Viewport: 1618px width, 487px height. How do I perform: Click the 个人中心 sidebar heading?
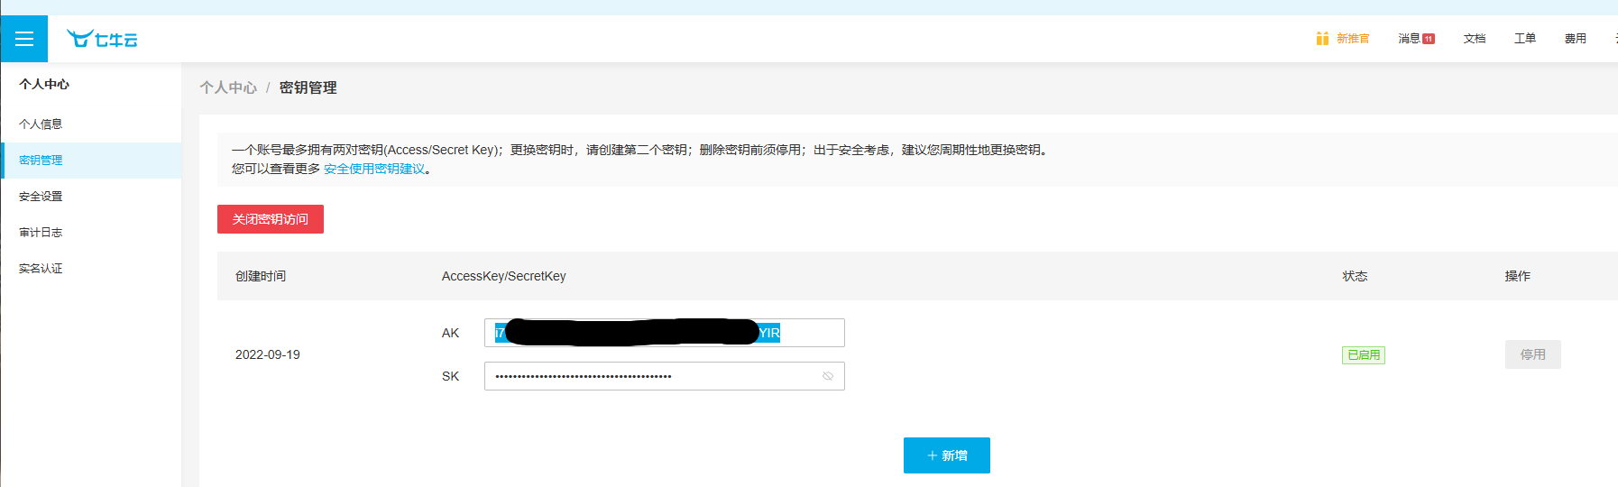click(x=44, y=84)
